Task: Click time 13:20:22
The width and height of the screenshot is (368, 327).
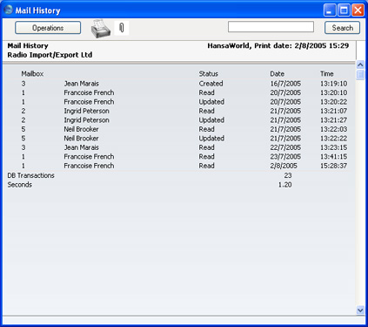Action: pyautogui.click(x=333, y=102)
